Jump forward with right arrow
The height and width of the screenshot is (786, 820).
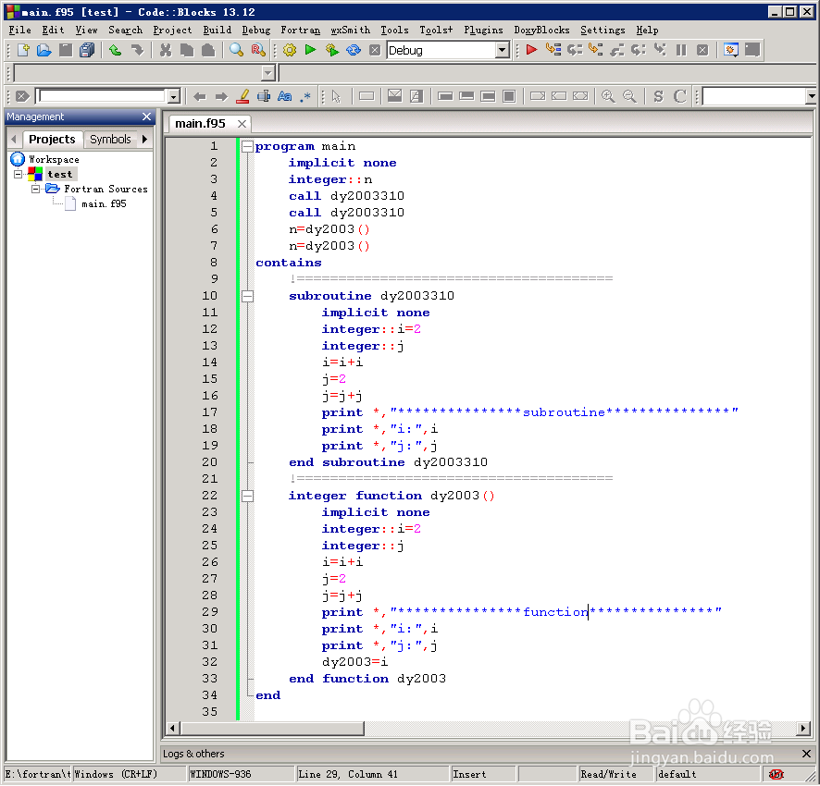(221, 96)
